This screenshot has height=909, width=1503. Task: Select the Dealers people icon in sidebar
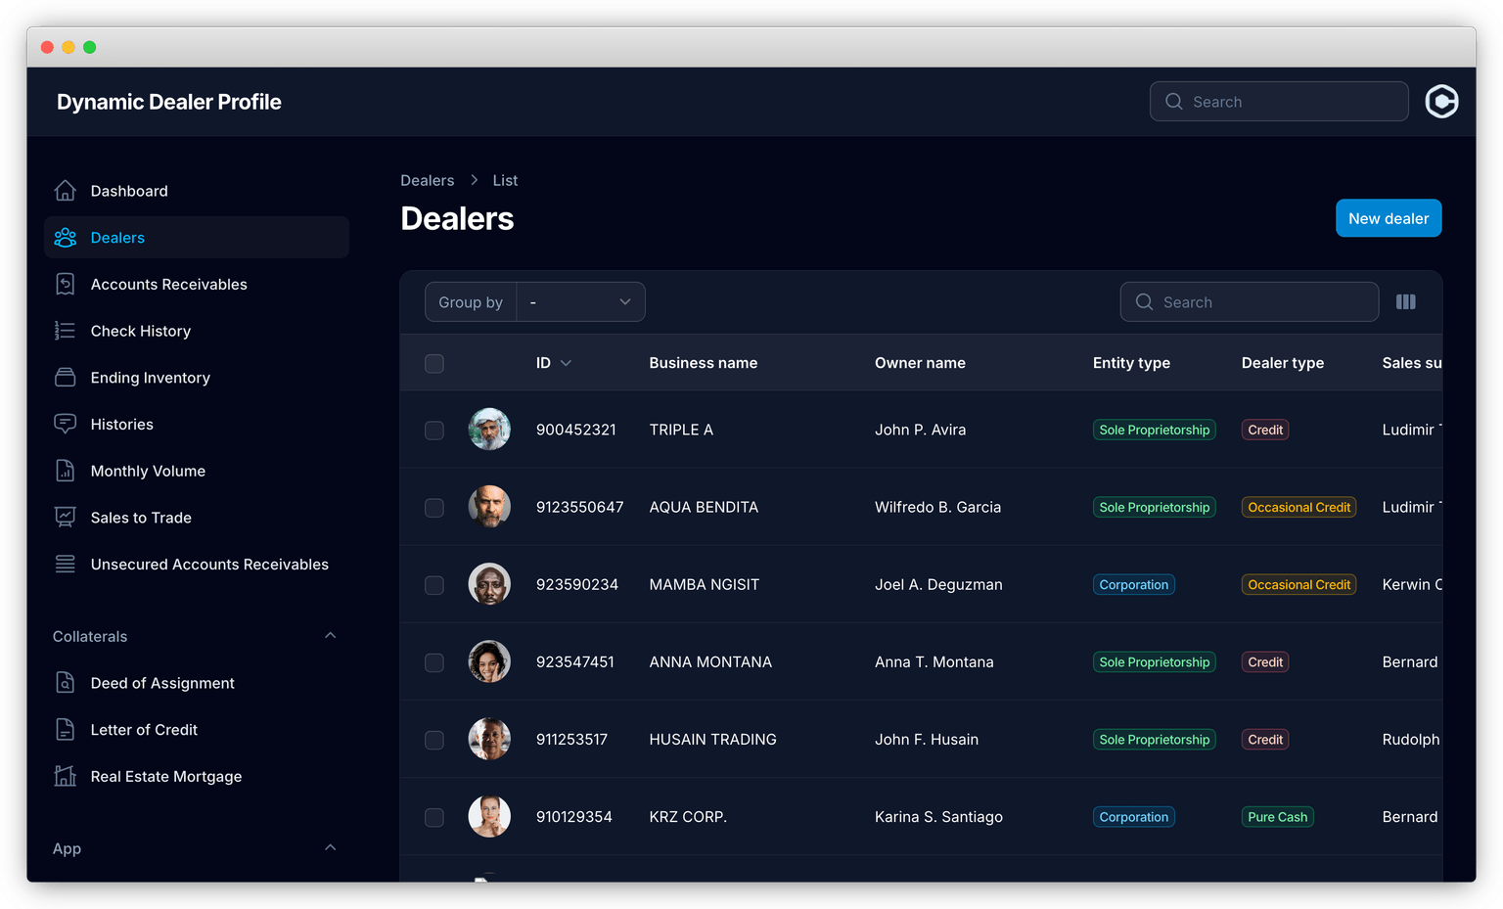point(65,237)
